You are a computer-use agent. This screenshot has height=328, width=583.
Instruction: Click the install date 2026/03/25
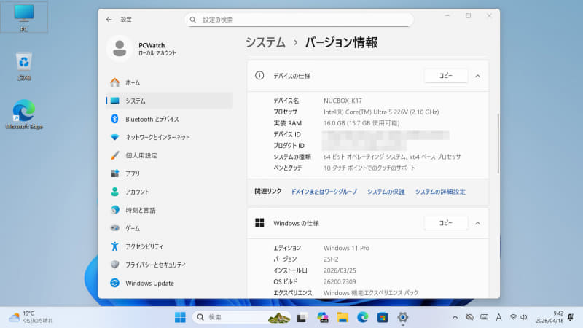pos(340,270)
